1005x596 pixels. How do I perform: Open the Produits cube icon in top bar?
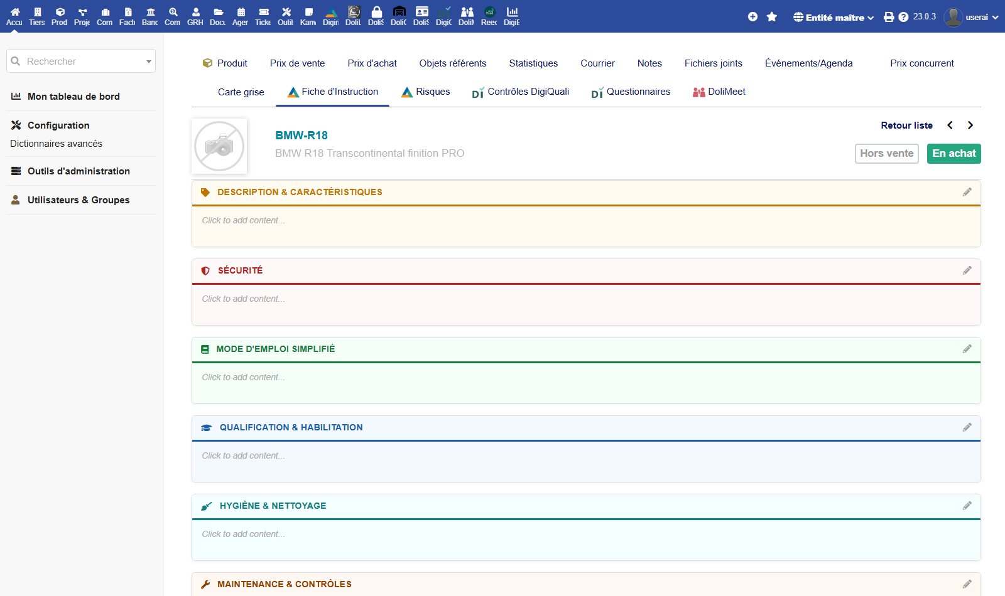click(x=60, y=17)
